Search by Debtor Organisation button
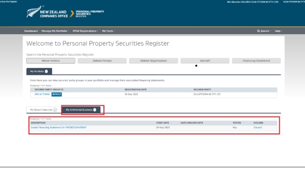305x171 pixels. [153, 61]
